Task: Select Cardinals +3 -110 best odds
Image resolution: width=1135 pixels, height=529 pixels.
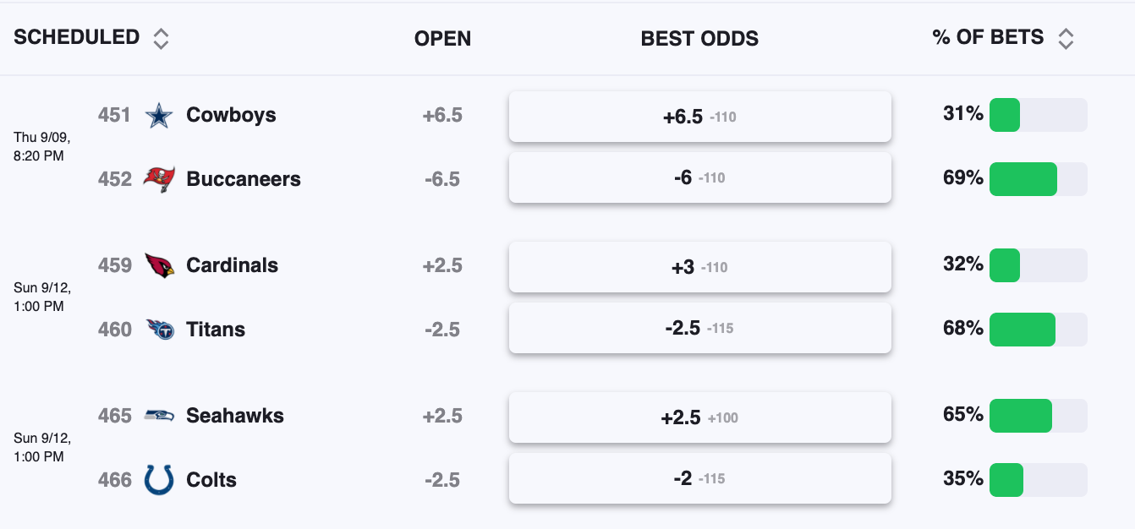Action: [700, 267]
